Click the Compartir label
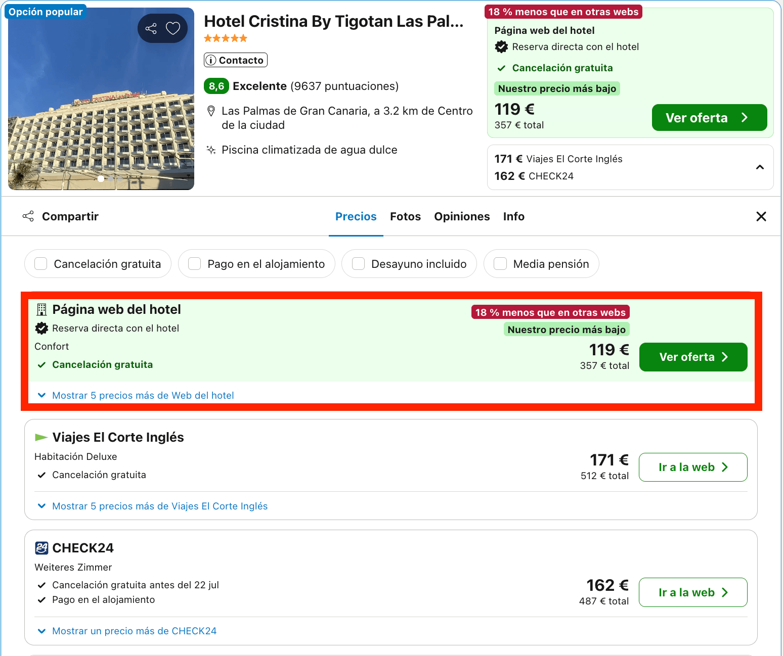This screenshot has height=656, width=783. pyautogui.click(x=70, y=216)
